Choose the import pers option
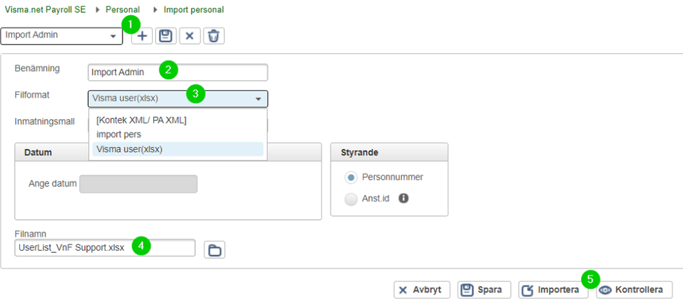This screenshot has height=304, width=683. [119, 135]
